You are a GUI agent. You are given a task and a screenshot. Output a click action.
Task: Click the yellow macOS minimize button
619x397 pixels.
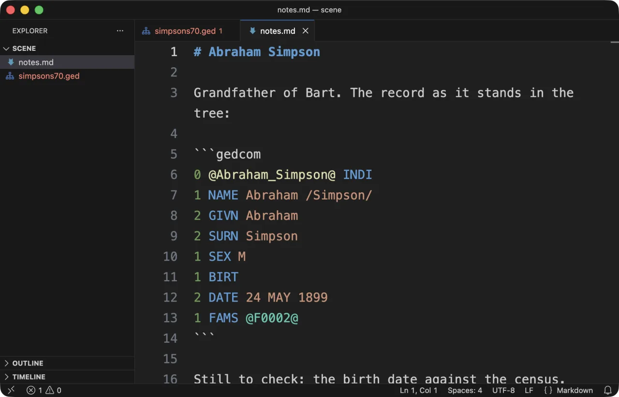[25, 10]
